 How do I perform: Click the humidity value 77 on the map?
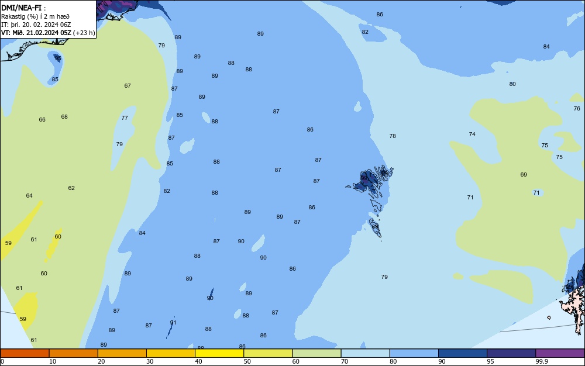coord(125,118)
